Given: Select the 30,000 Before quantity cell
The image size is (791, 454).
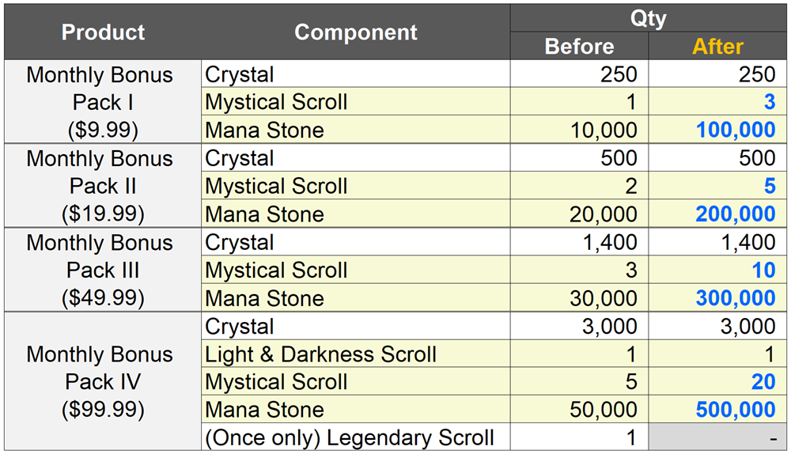Looking at the screenshot, I should [x=604, y=298].
